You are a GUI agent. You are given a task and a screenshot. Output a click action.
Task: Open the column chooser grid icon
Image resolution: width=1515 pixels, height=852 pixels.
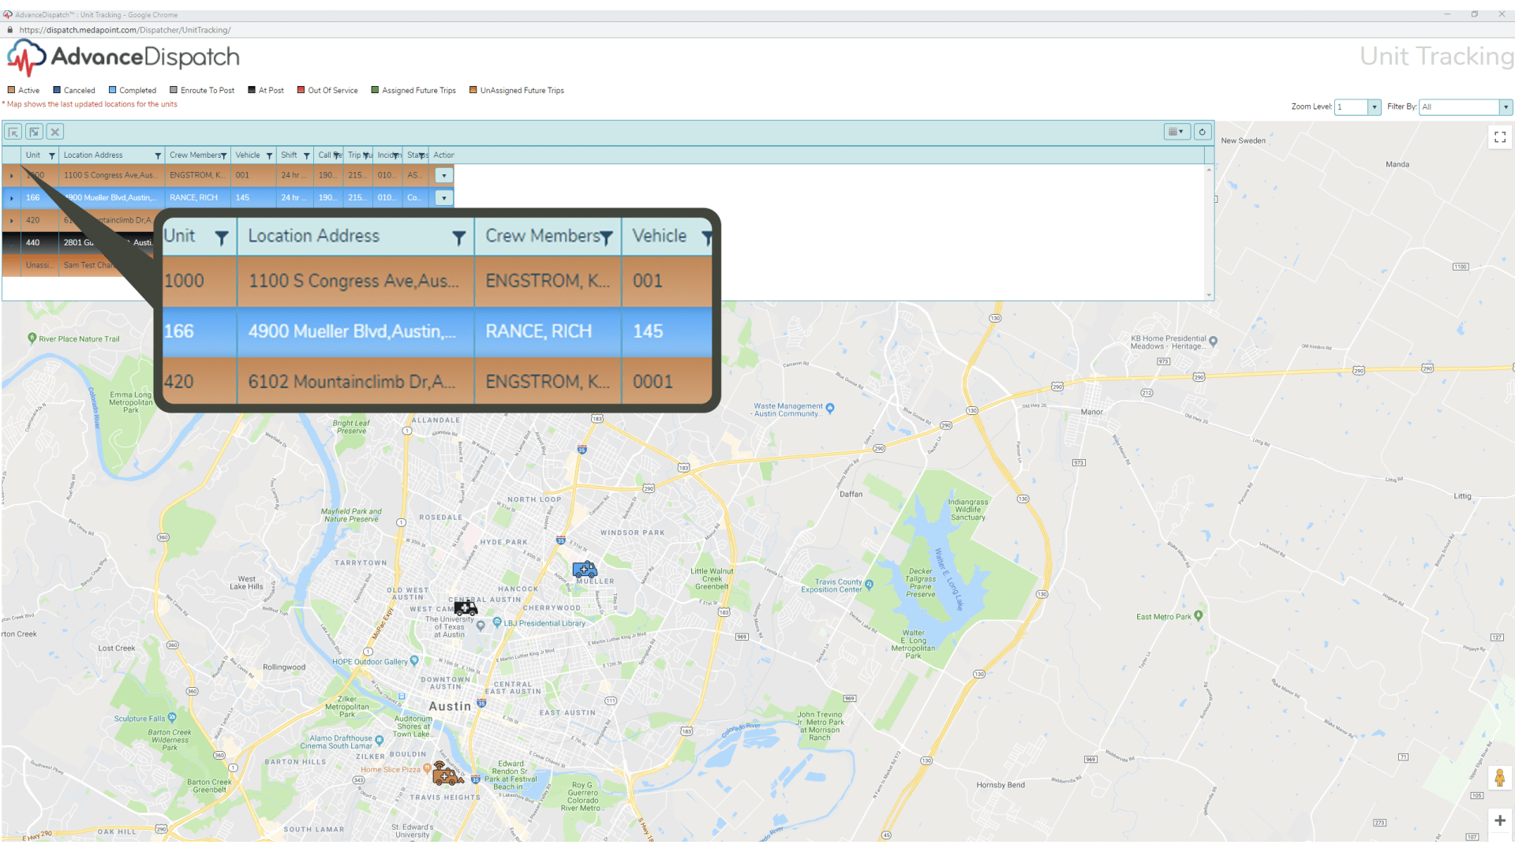tap(1176, 132)
